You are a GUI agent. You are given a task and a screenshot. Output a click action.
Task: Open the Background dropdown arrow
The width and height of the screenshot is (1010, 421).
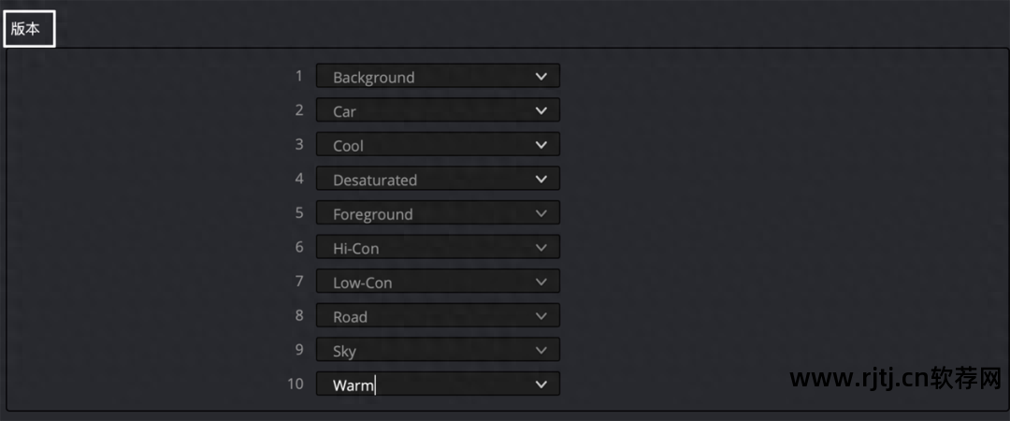coord(541,77)
